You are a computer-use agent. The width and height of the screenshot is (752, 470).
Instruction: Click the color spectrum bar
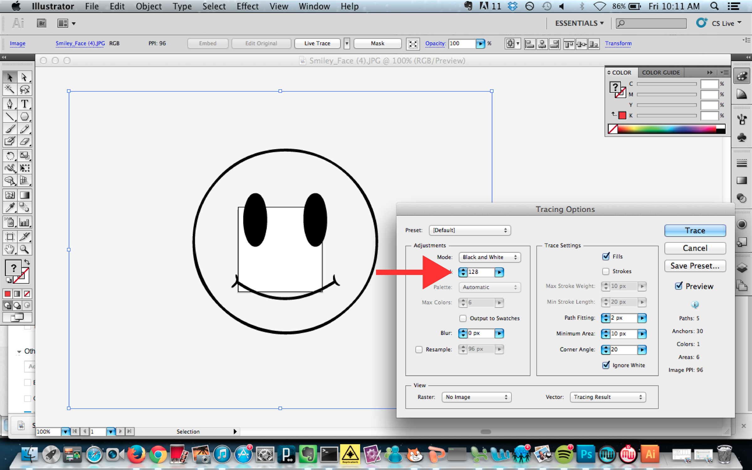666,129
